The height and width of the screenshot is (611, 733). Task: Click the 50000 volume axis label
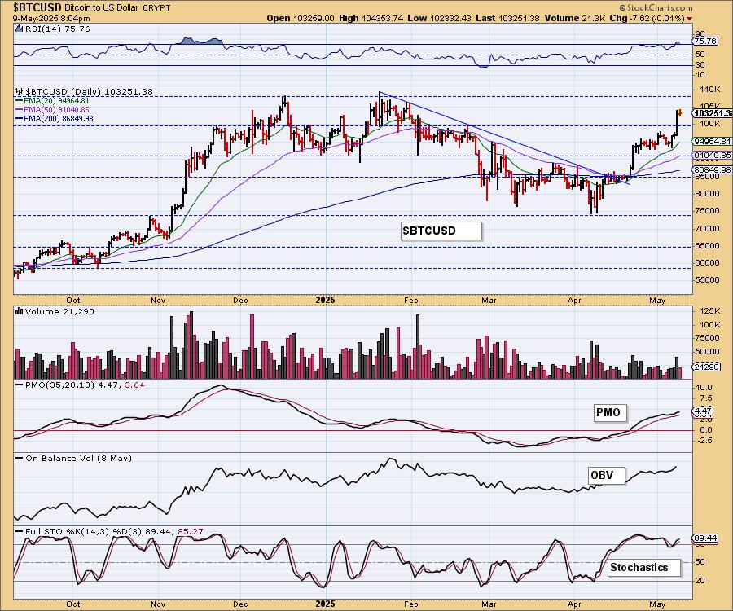click(708, 352)
